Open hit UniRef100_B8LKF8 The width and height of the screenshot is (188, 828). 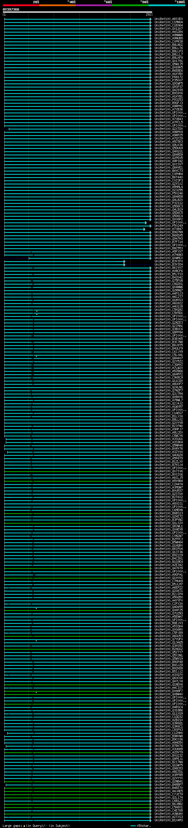[168, 58]
